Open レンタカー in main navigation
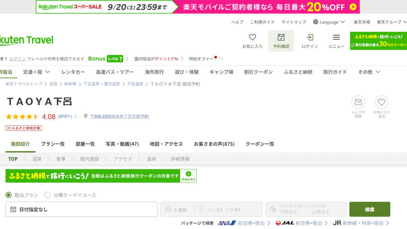407x229 pixels. pyautogui.click(x=73, y=72)
